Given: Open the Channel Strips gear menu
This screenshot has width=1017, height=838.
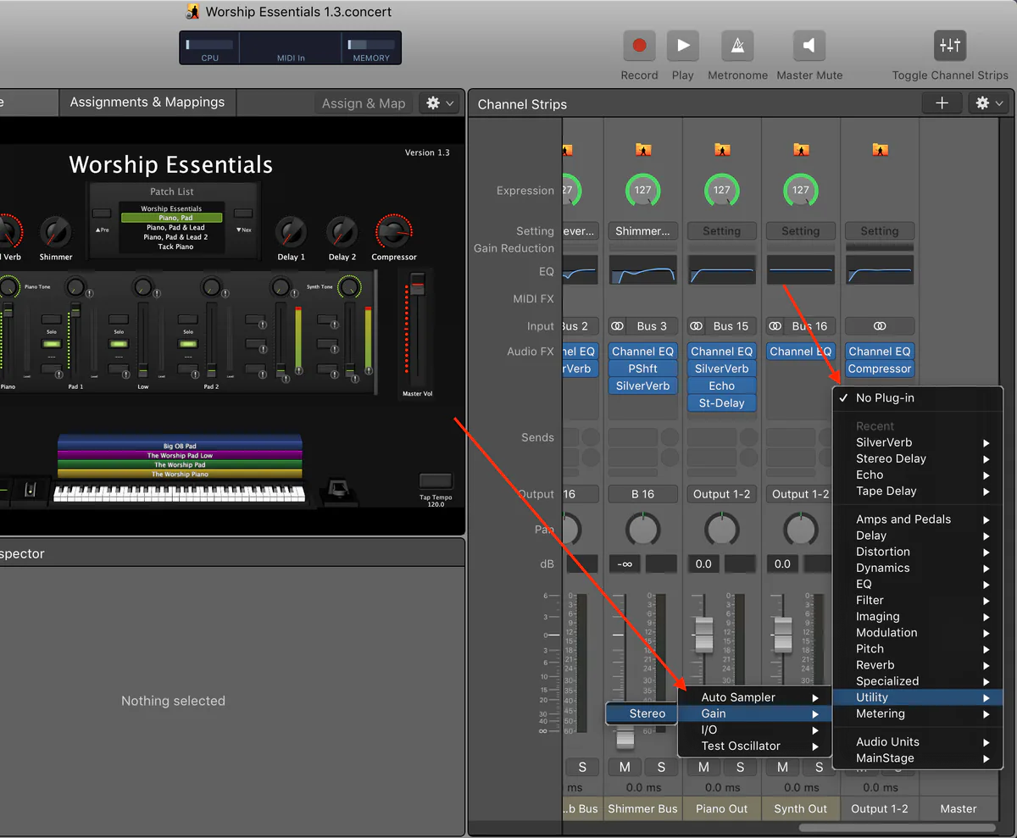Looking at the screenshot, I should point(988,103).
